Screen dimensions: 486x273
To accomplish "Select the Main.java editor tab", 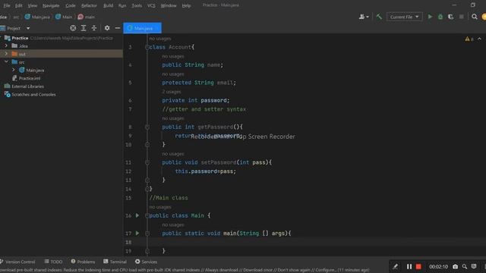I will point(142,28).
